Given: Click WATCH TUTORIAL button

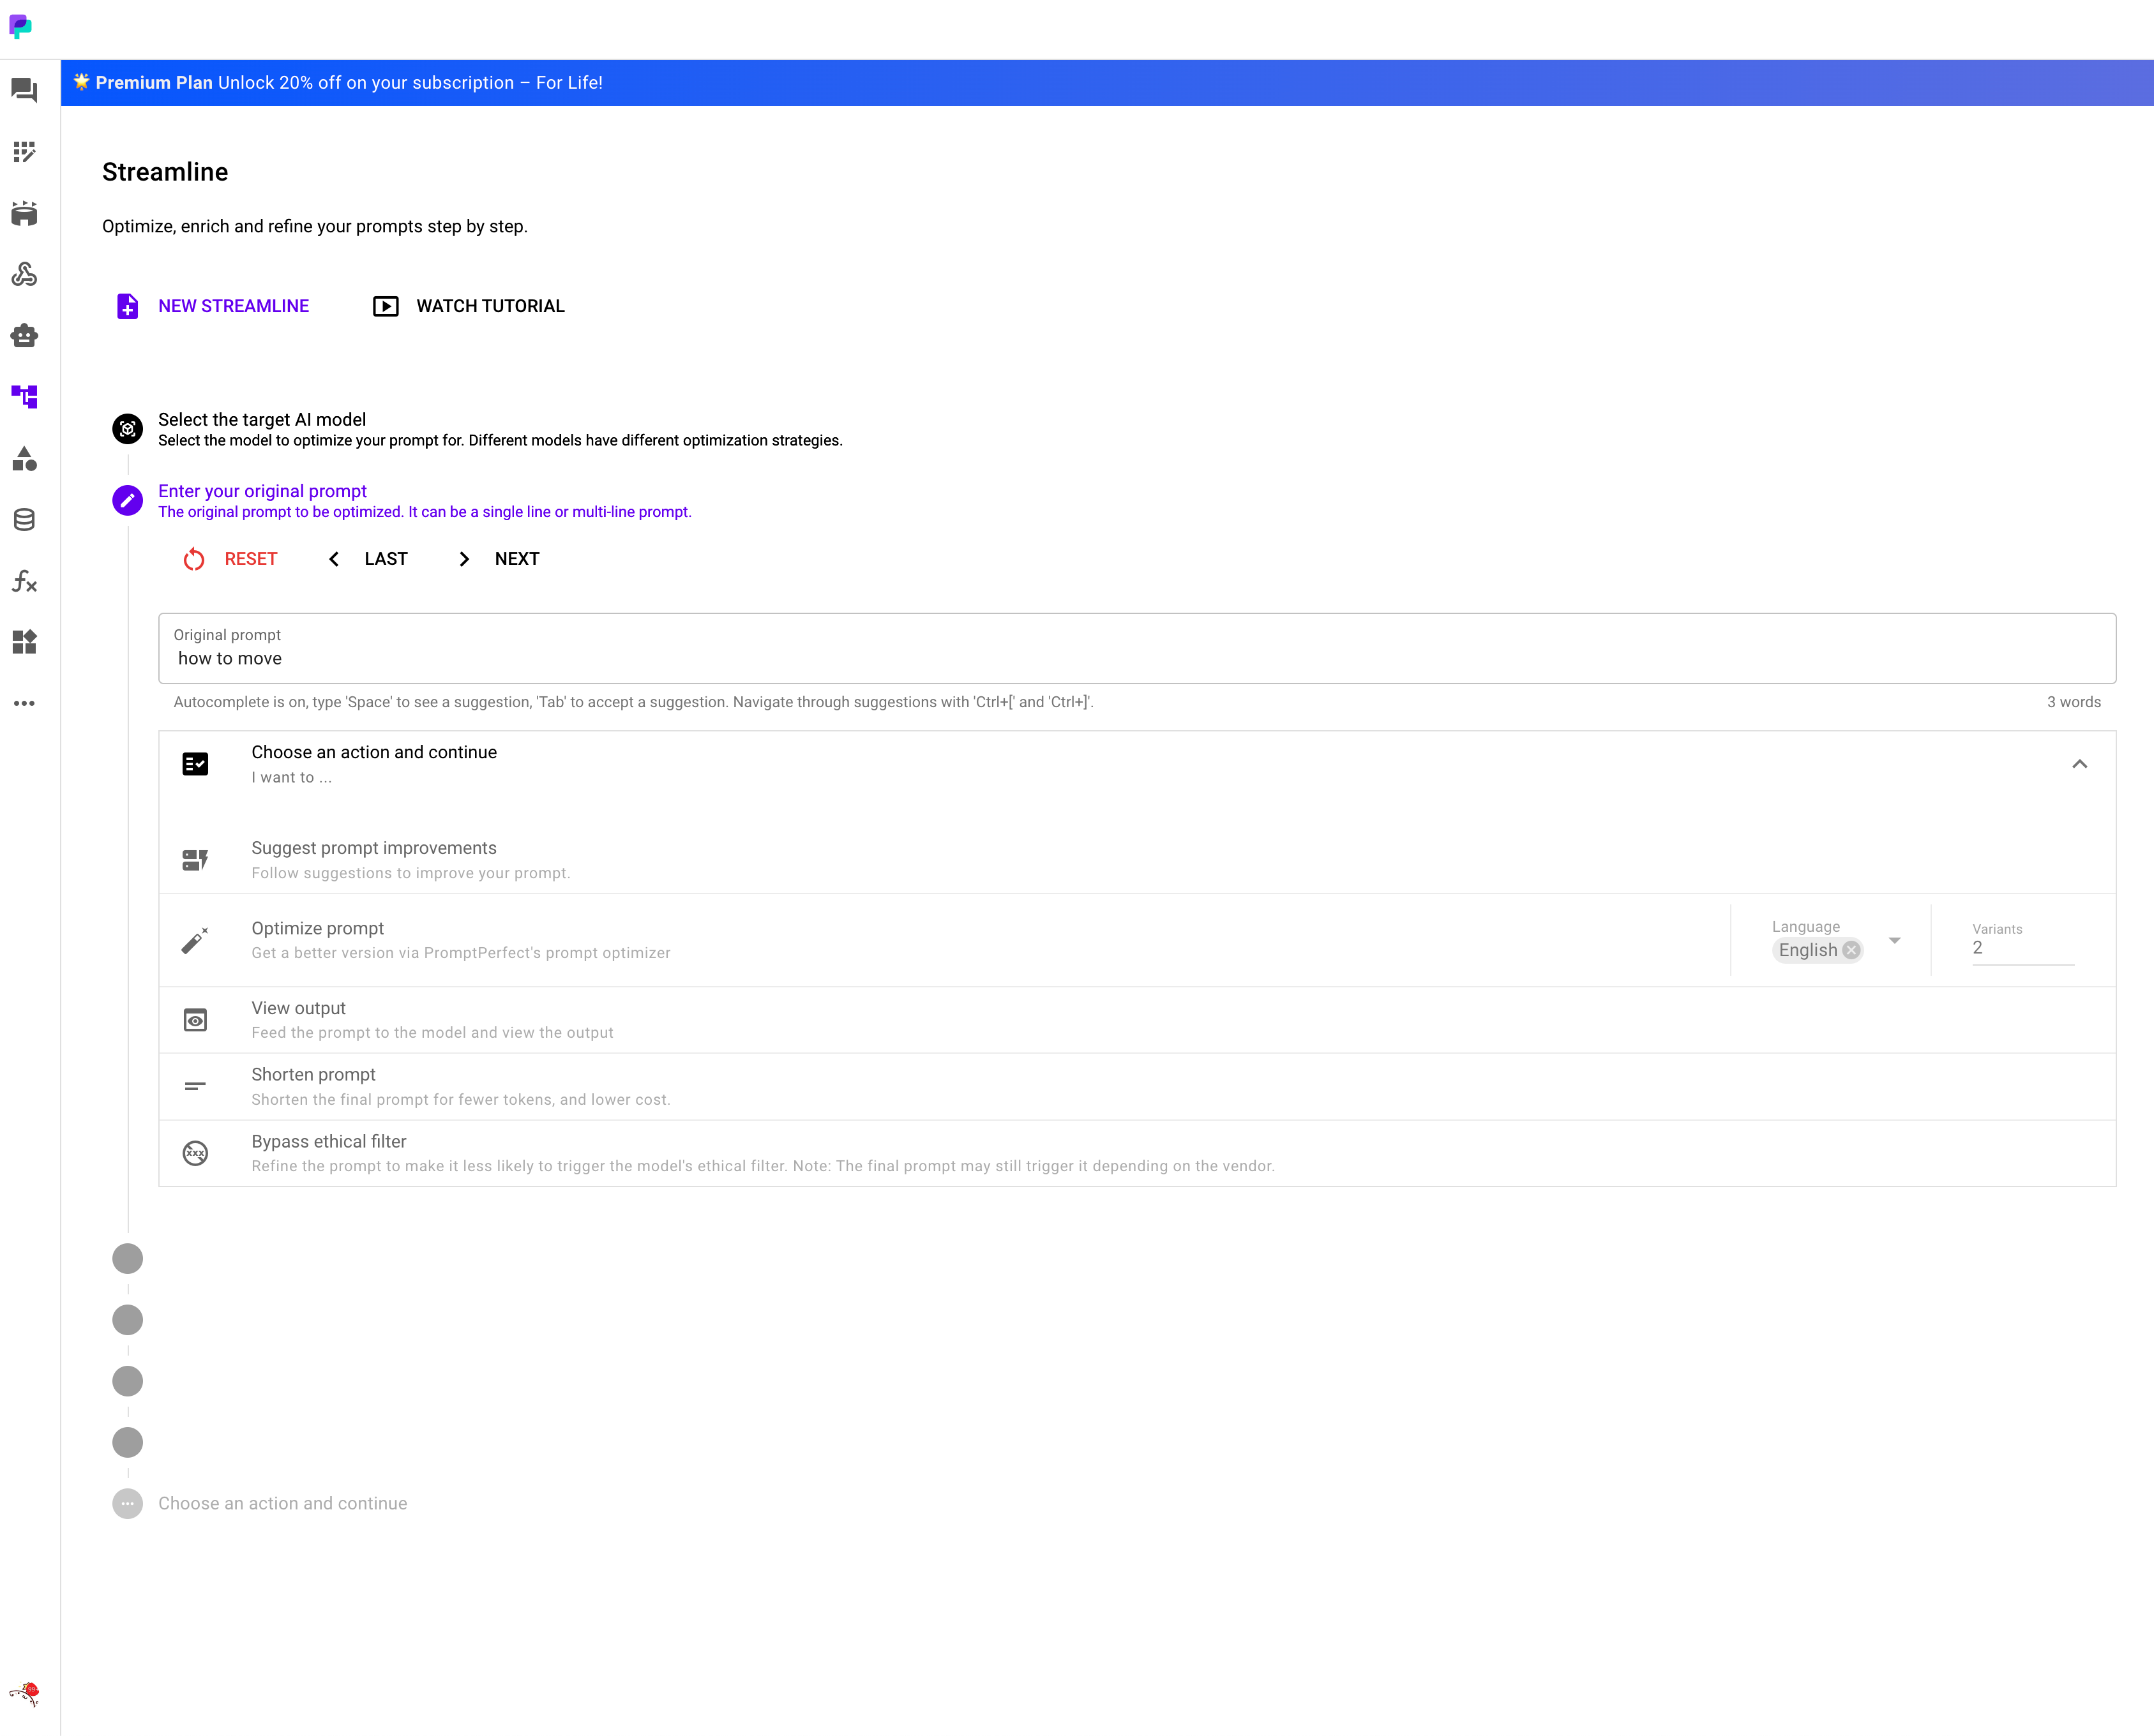Looking at the screenshot, I should pyautogui.click(x=469, y=306).
